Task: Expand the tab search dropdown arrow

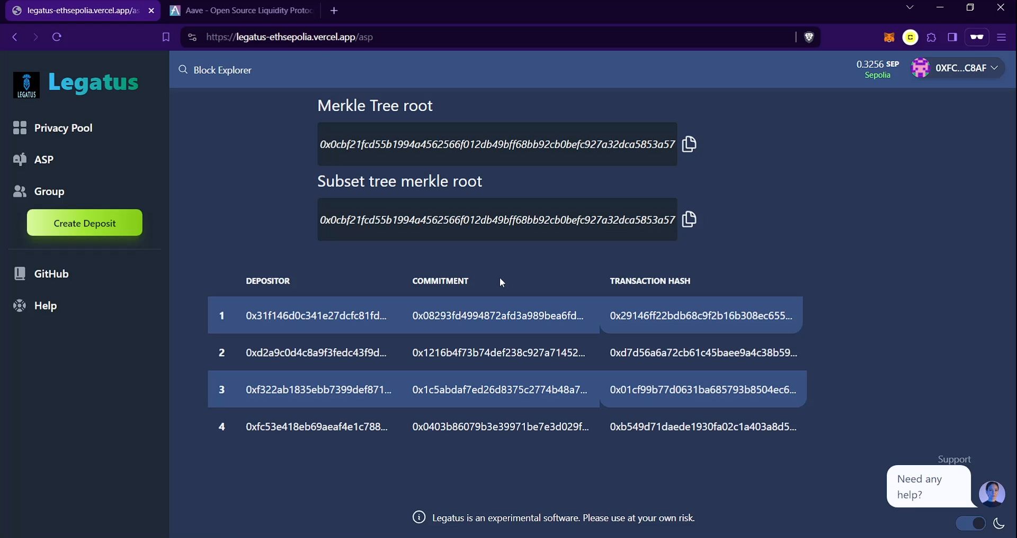Action: tap(909, 7)
